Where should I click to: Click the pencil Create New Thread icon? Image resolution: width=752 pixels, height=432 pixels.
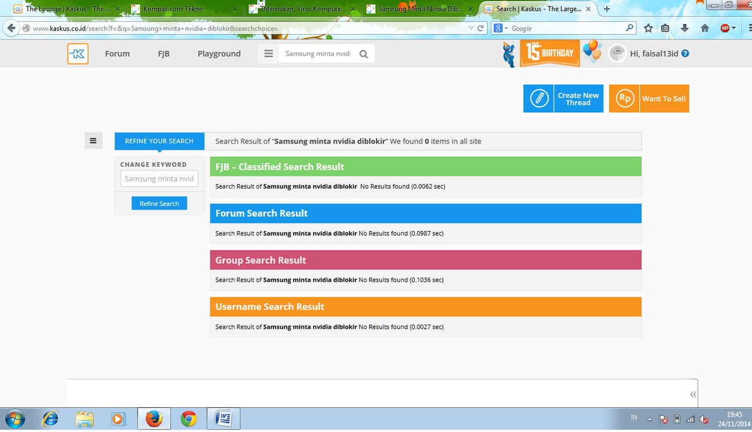click(x=539, y=99)
